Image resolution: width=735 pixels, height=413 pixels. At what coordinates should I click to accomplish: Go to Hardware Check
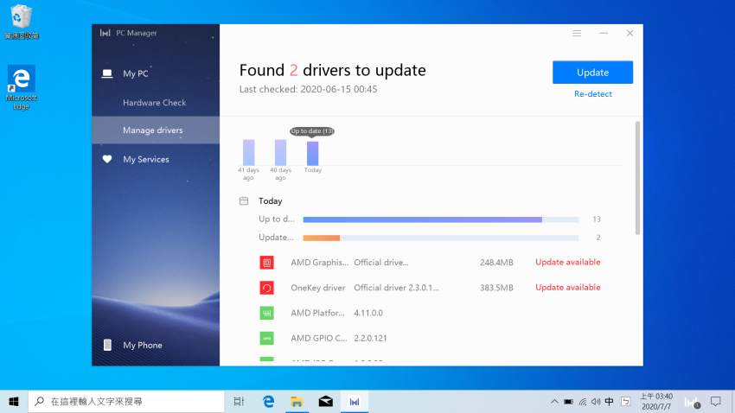pos(154,103)
